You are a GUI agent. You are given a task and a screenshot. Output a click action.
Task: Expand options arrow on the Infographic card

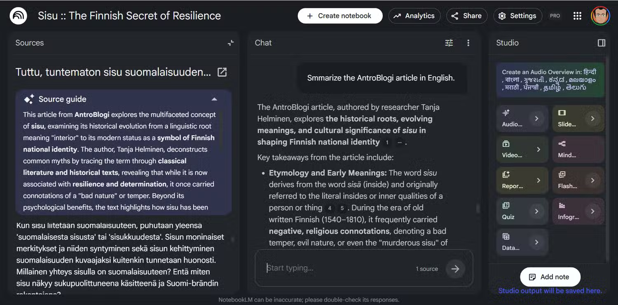[592, 211]
